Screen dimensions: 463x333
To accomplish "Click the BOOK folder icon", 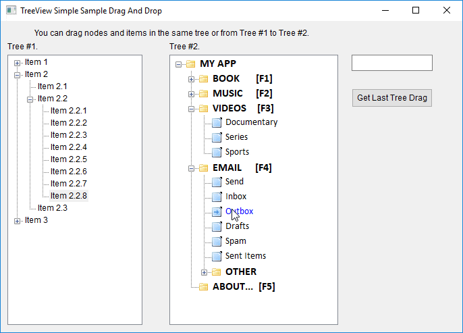I will tap(203, 78).
